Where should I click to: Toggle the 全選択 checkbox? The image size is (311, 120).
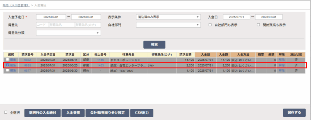pos(5,112)
